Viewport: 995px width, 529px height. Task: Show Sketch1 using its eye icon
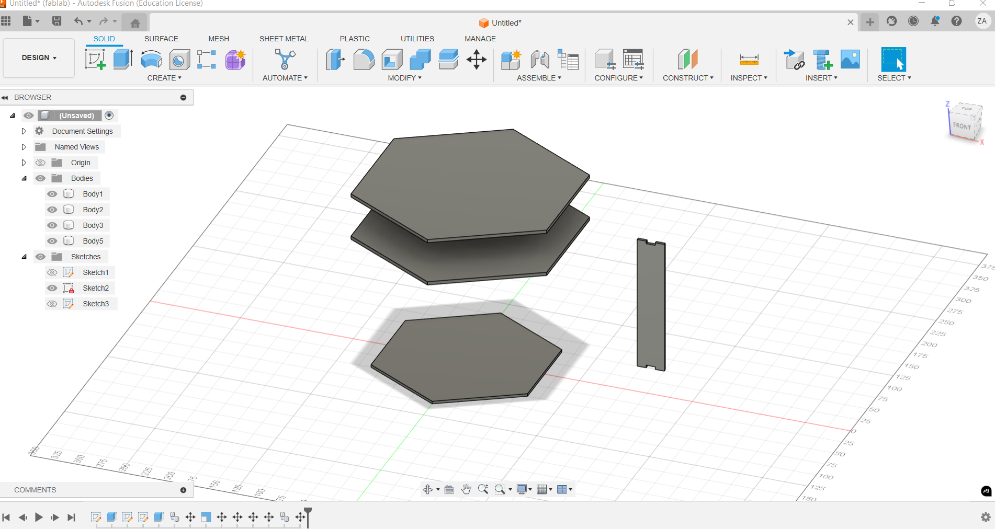[52, 272]
